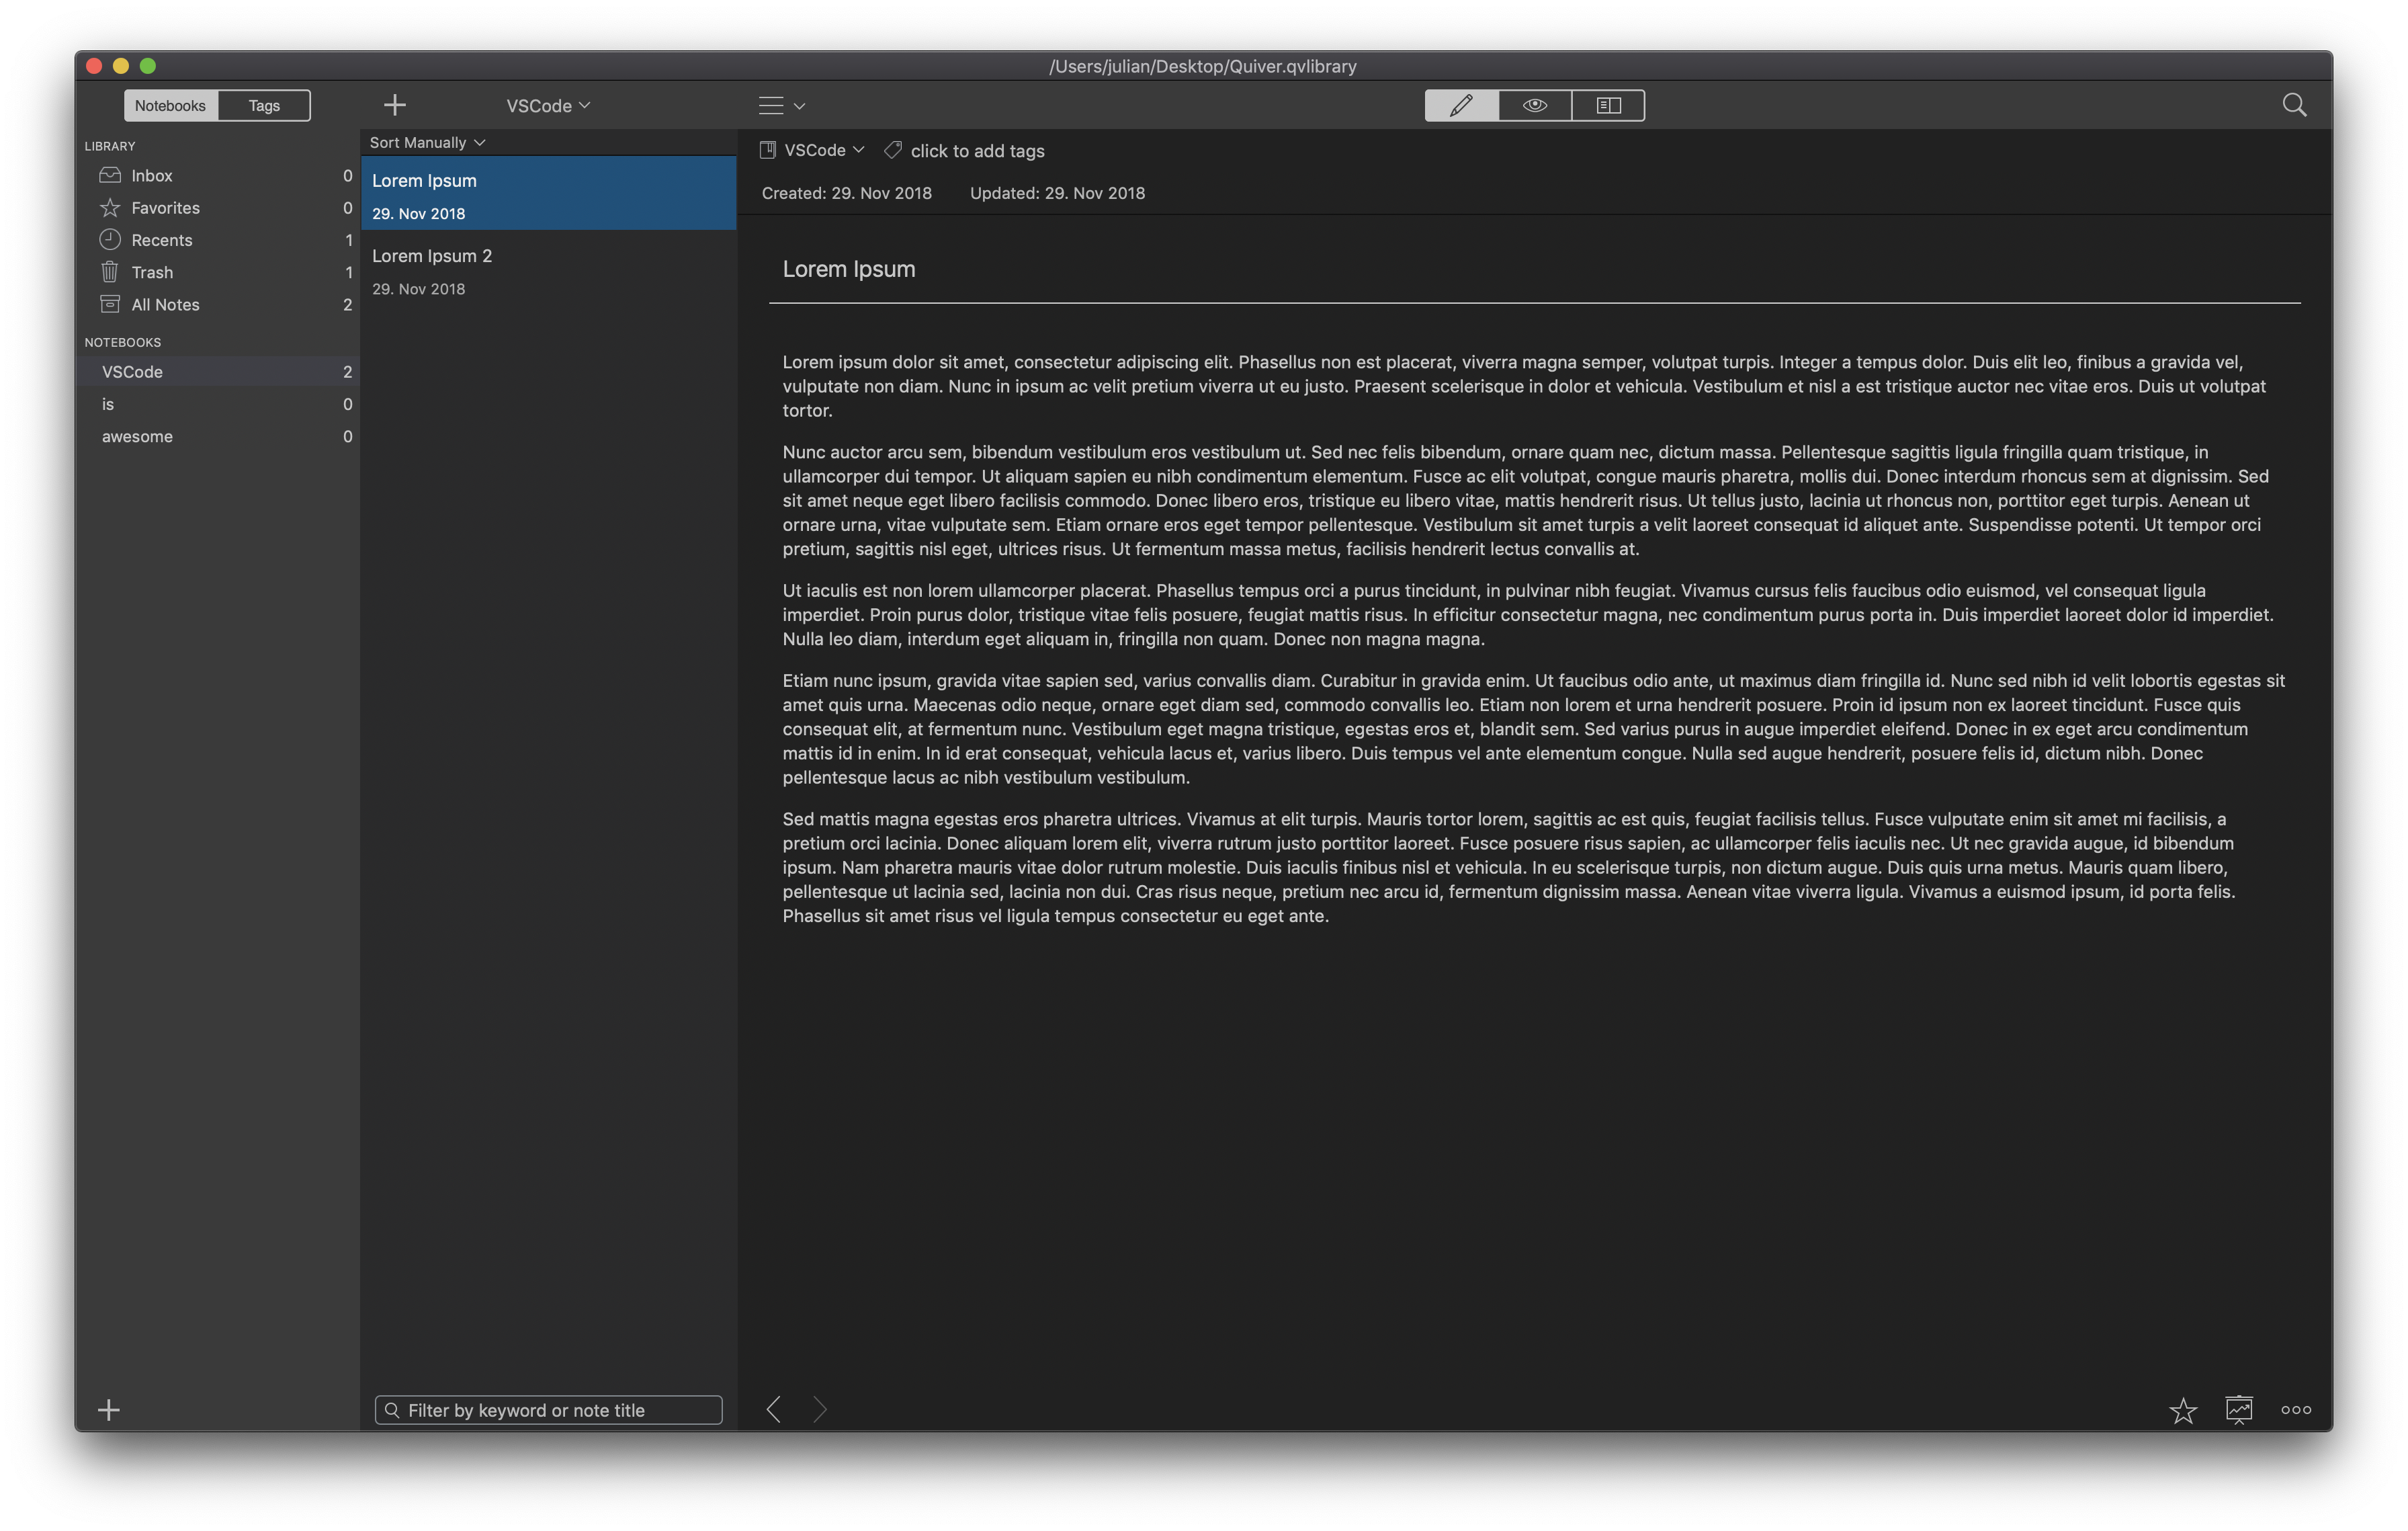Go back with left arrow icon
Image resolution: width=2408 pixels, height=1531 pixels.
pos(773,1409)
